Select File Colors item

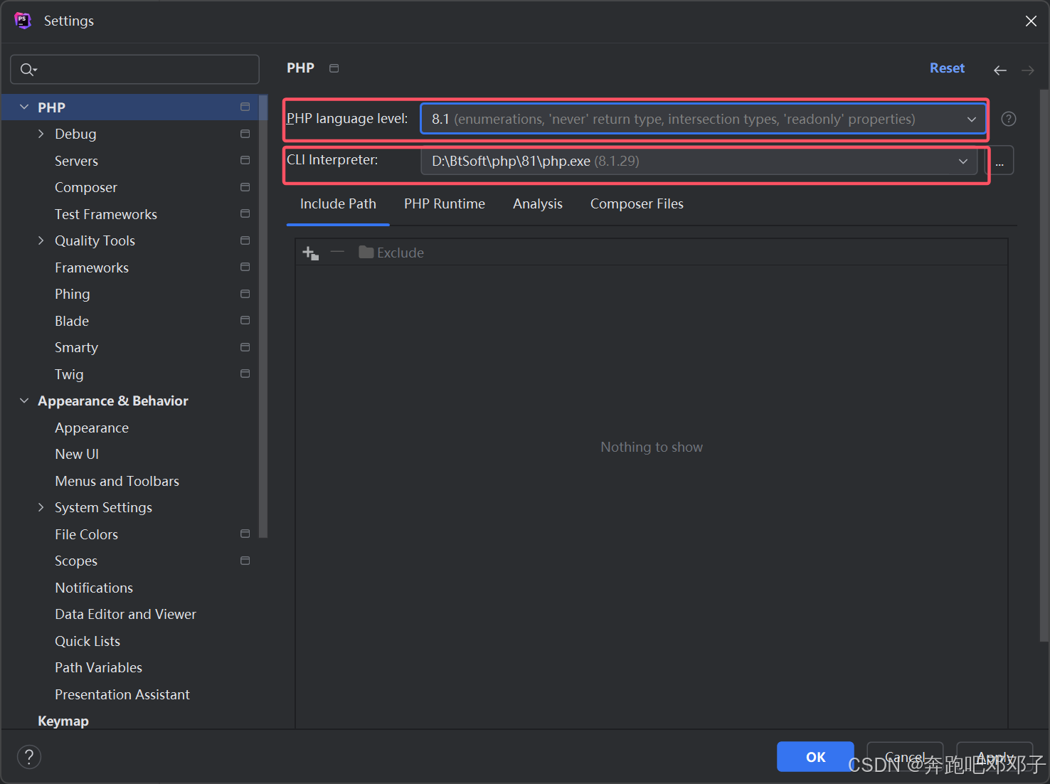point(86,534)
